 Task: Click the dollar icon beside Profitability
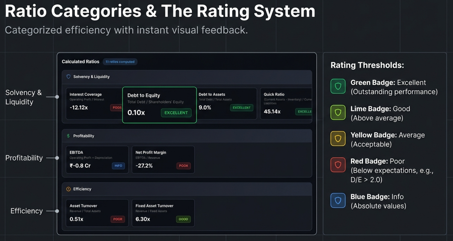click(68, 136)
